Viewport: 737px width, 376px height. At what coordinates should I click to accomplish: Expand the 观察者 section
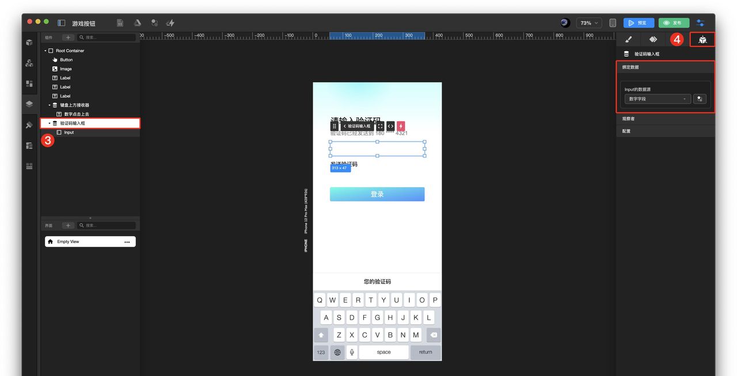point(666,119)
